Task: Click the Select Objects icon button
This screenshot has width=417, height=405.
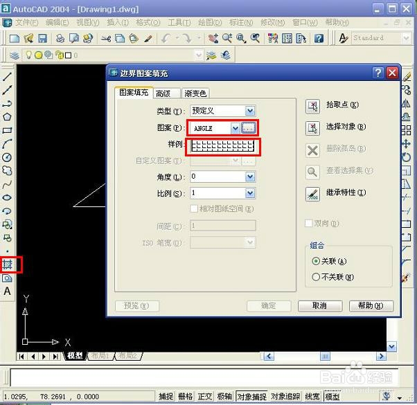Action: 312,128
